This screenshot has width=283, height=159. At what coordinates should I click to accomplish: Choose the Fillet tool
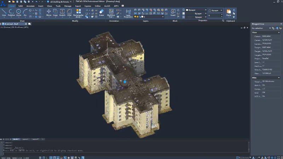[69, 13]
